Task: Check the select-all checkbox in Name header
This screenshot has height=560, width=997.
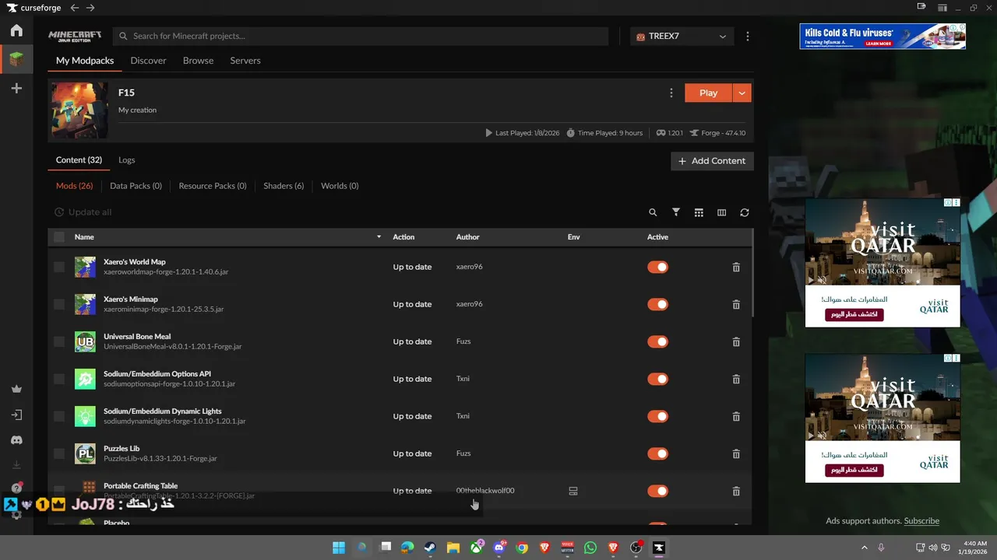Action: 59,236
